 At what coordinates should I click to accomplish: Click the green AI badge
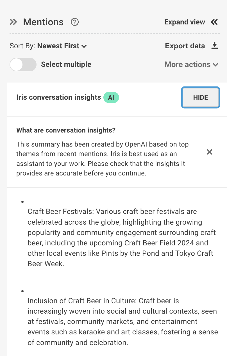point(111,97)
